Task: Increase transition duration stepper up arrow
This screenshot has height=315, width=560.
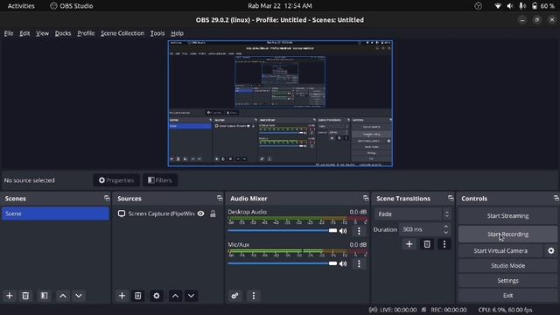Action: (445, 227)
